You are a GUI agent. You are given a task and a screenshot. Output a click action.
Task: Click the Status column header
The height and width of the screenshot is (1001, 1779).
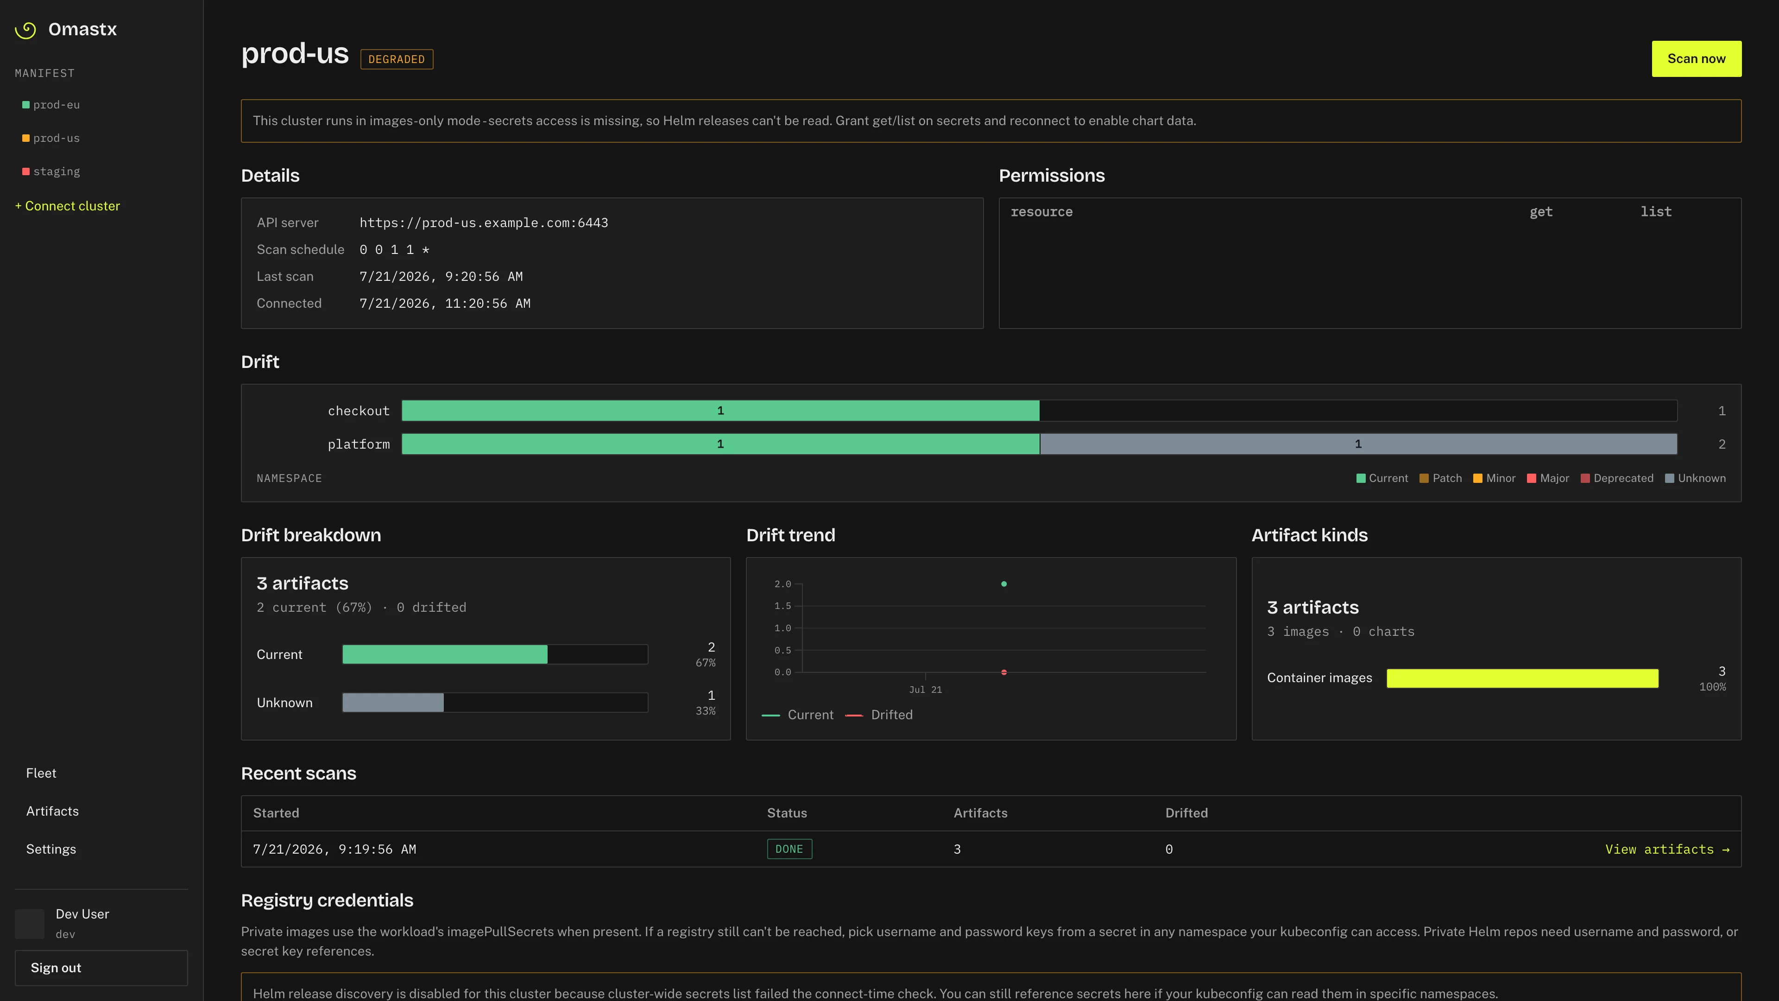(787, 813)
